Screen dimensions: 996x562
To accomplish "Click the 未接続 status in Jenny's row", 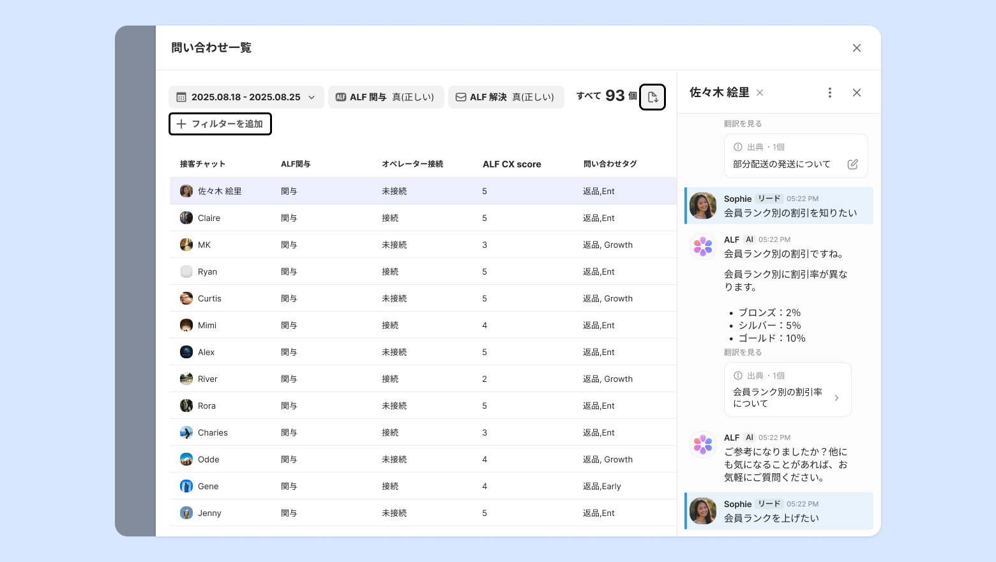I will 395,513.
